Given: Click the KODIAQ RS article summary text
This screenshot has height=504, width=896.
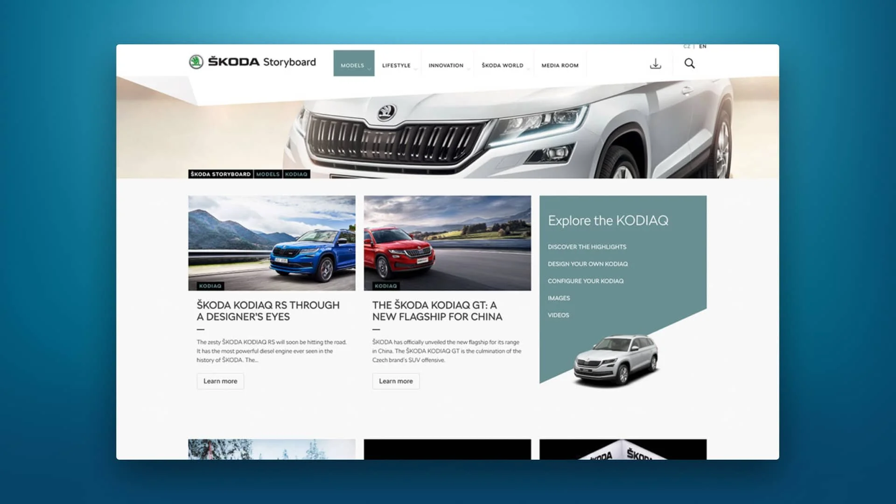Looking at the screenshot, I should click(x=272, y=351).
